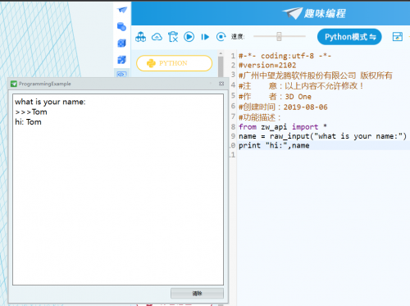Screen dimensions: 410x306
Task: Click the 趣味编程 title logo
Action: pos(314,13)
